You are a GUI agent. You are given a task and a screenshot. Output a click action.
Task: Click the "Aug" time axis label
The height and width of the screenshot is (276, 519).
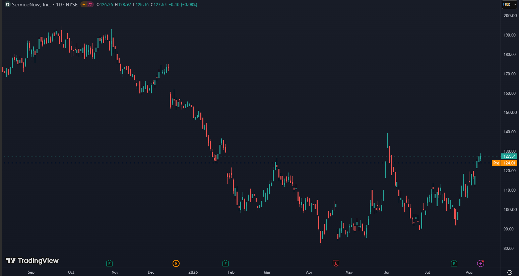(x=469, y=272)
